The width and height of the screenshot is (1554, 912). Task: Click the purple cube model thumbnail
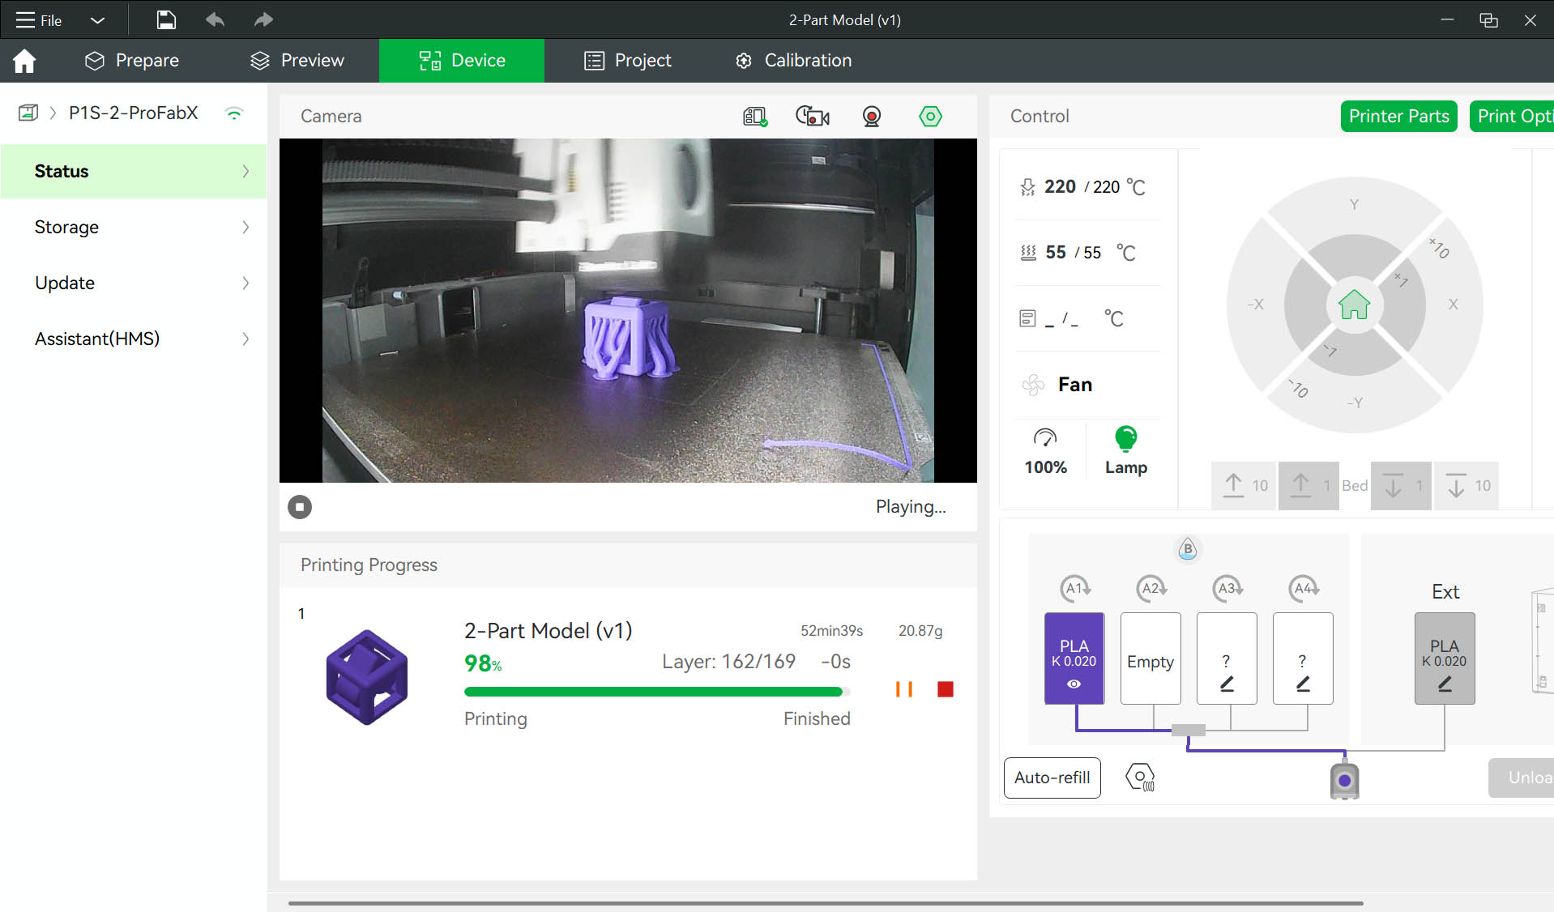point(367,677)
